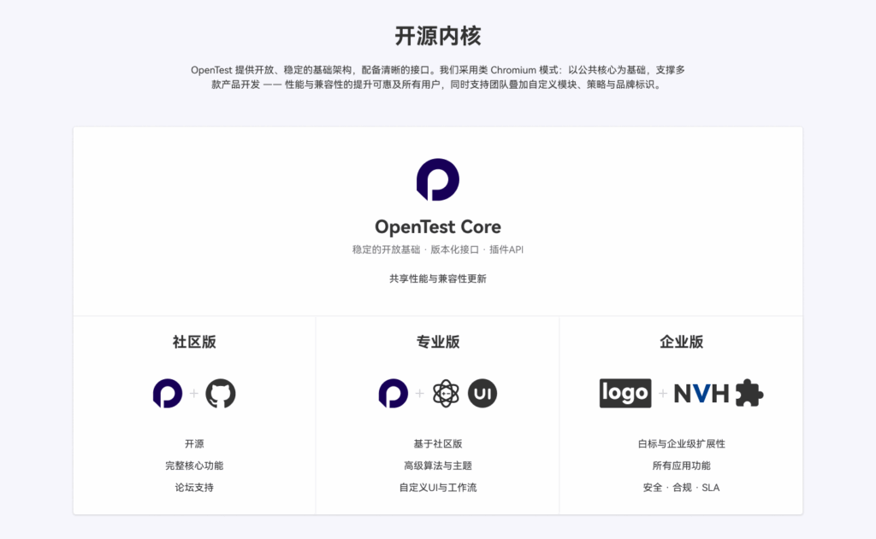Click 自定义UI与工作流 in 专业版
The width and height of the screenshot is (876, 539).
pos(438,487)
